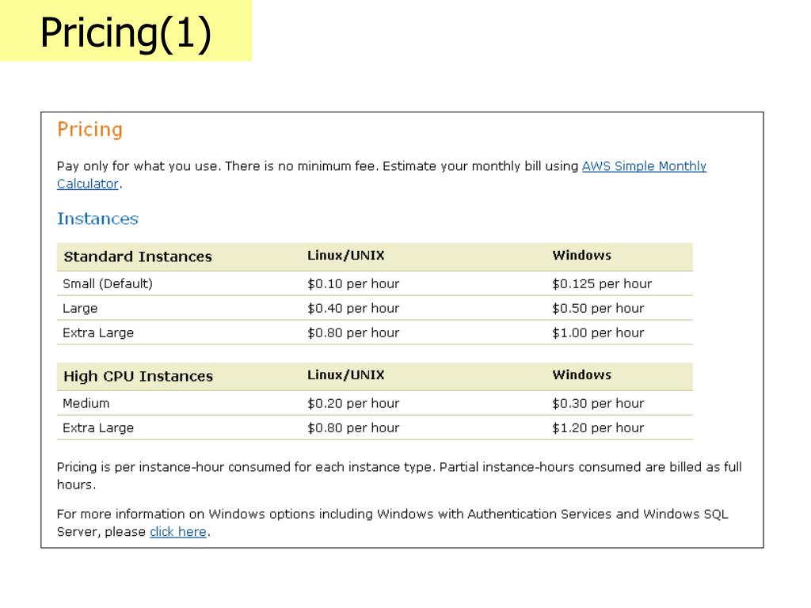The width and height of the screenshot is (811, 608).
Task: Click the $1.00 per hour price
Action: pyautogui.click(x=598, y=333)
